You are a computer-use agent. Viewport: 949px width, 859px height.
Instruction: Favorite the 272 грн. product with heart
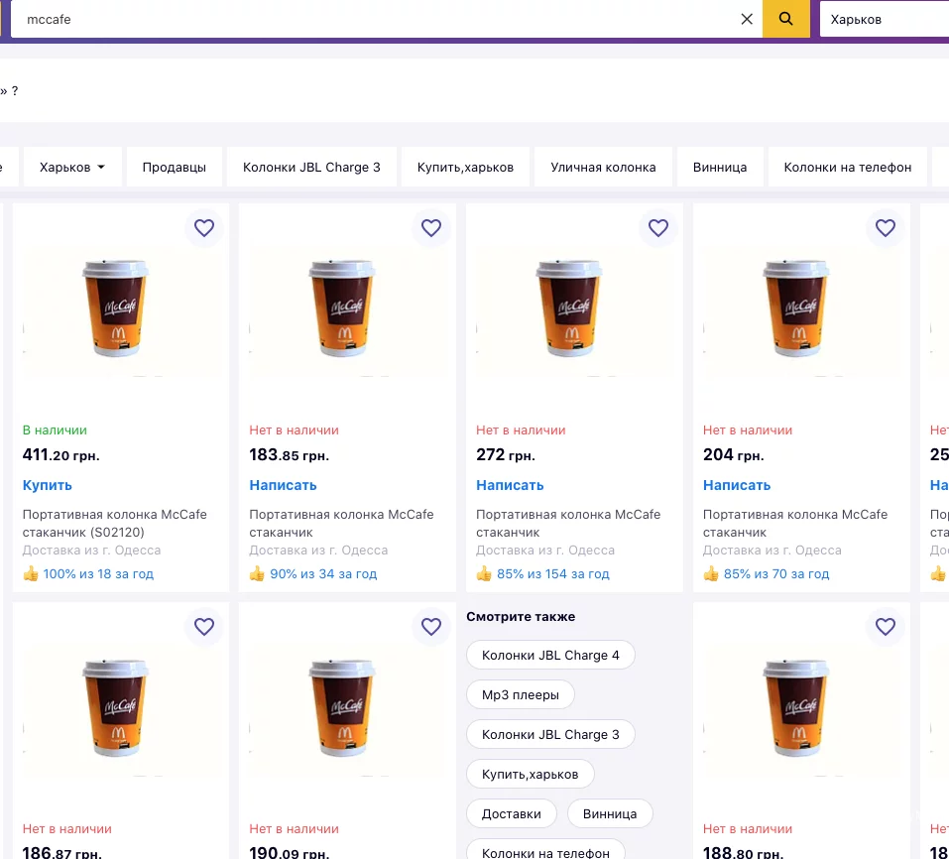(657, 227)
